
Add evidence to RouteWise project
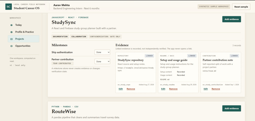(232, 108)
